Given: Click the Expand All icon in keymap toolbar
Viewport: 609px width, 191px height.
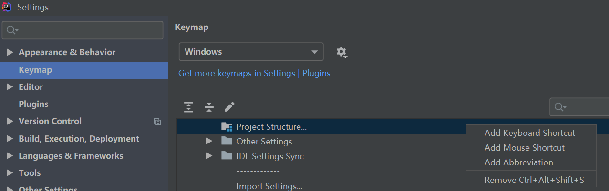Looking at the screenshot, I should pyautogui.click(x=189, y=107).
